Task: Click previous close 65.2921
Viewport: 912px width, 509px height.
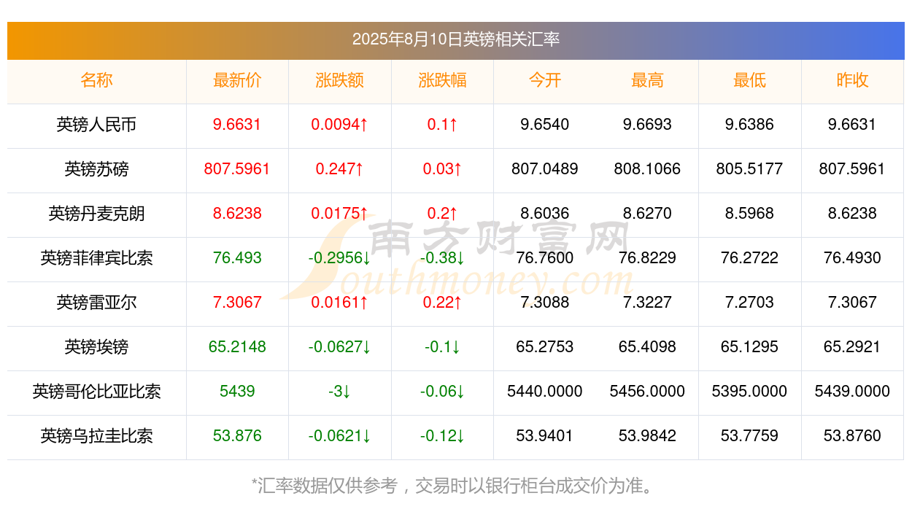Action: 852,347
